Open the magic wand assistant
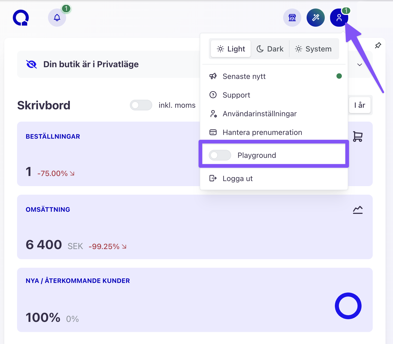This screenshot has width=393, height=344. tap(316, 18)
